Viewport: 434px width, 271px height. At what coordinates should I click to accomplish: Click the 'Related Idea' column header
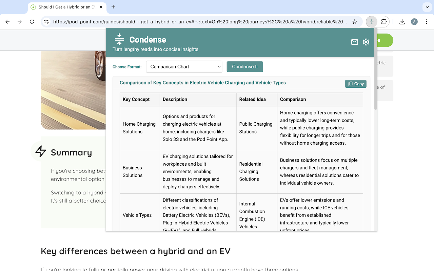click(257, 100)
